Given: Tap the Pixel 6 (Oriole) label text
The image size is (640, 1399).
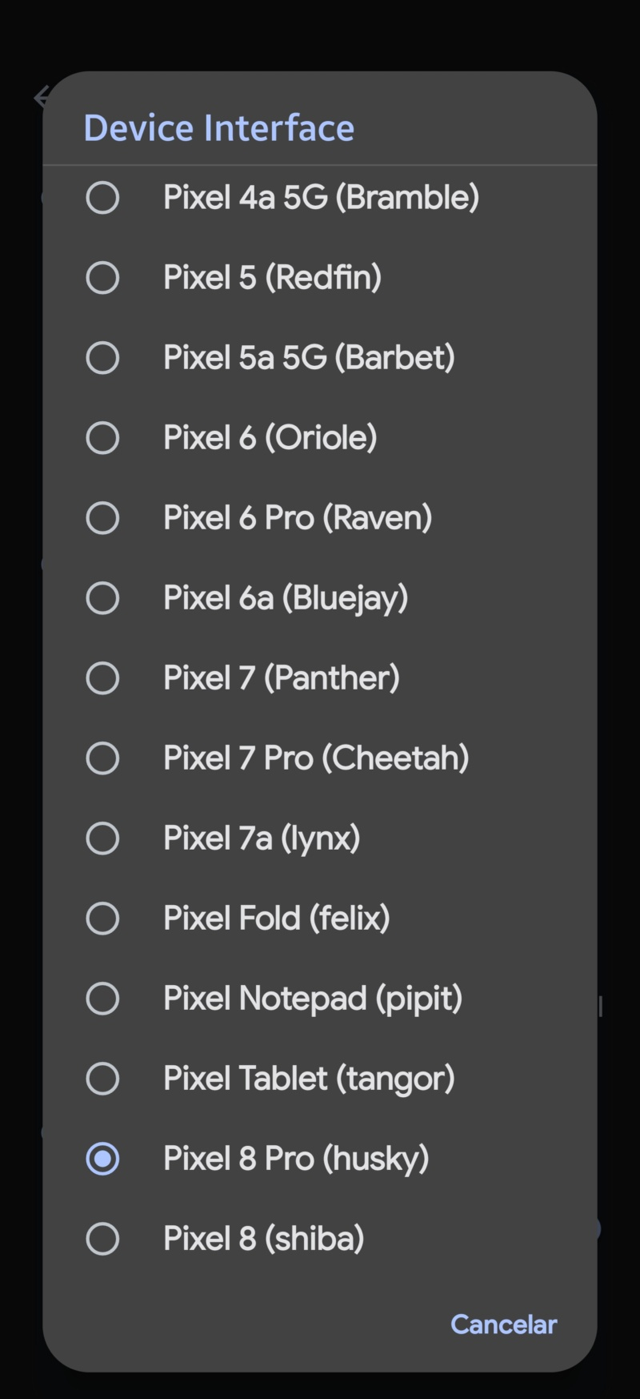Looking at the screenshot, I should click(270, 438).
